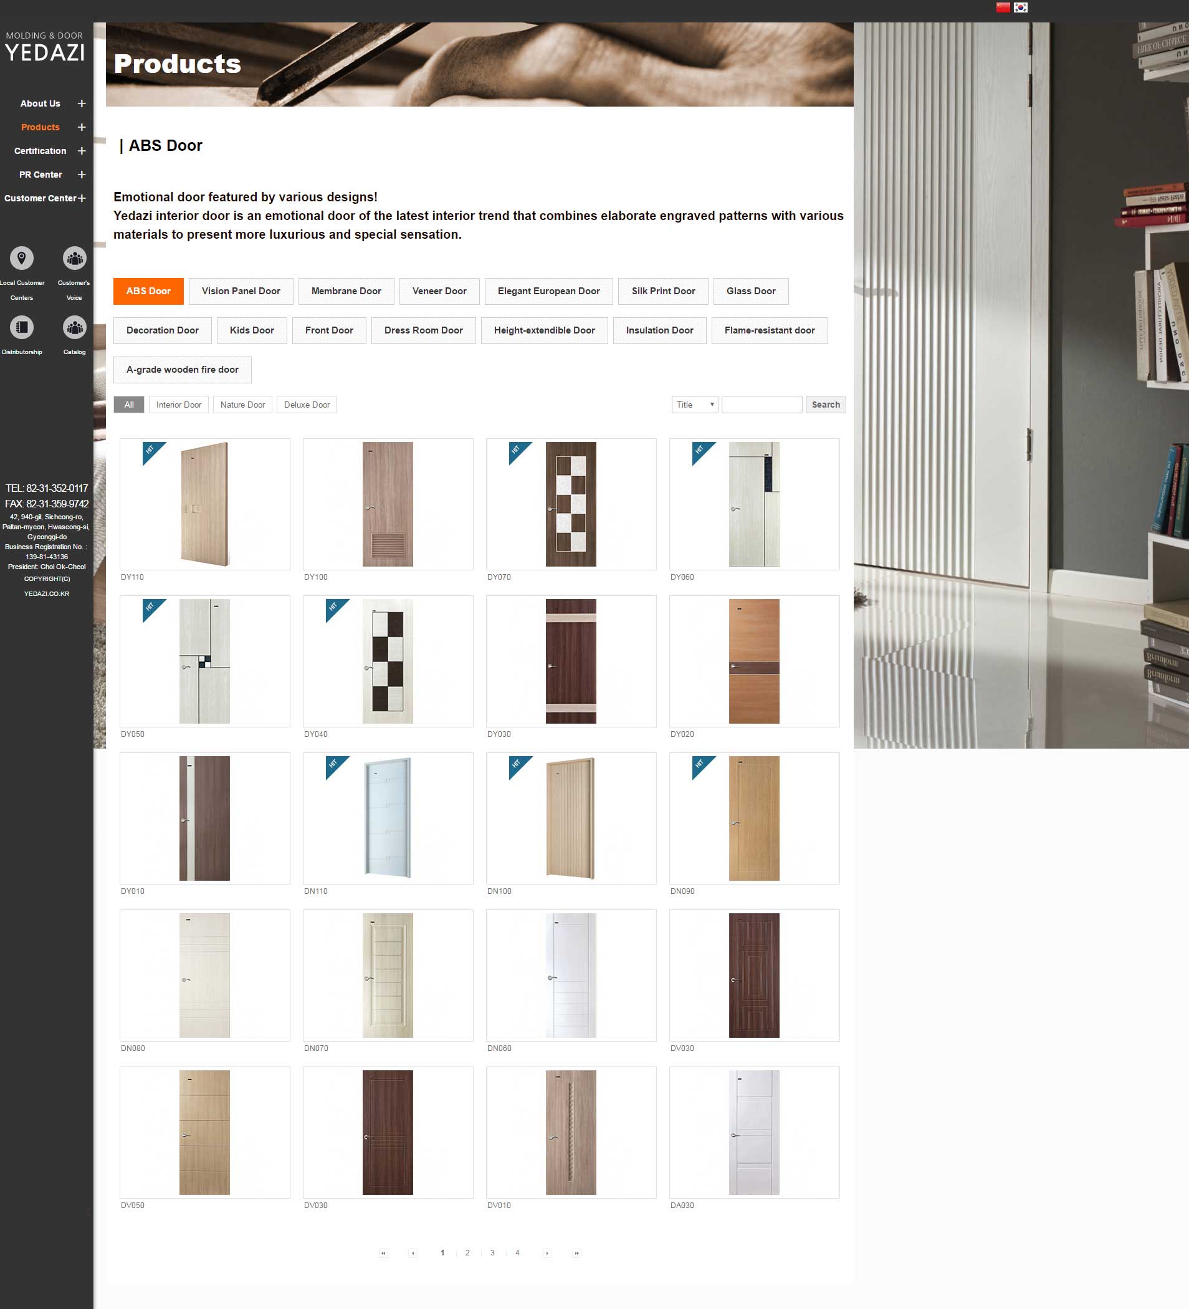Screen dimensions: 1189x1309
Task: Click the Distributorship icon
Action: click(21, 327)
